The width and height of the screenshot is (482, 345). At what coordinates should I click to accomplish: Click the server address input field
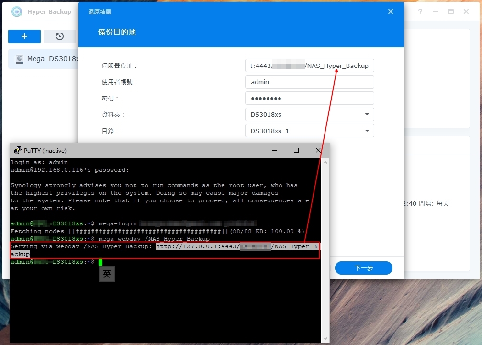(309, 66)
